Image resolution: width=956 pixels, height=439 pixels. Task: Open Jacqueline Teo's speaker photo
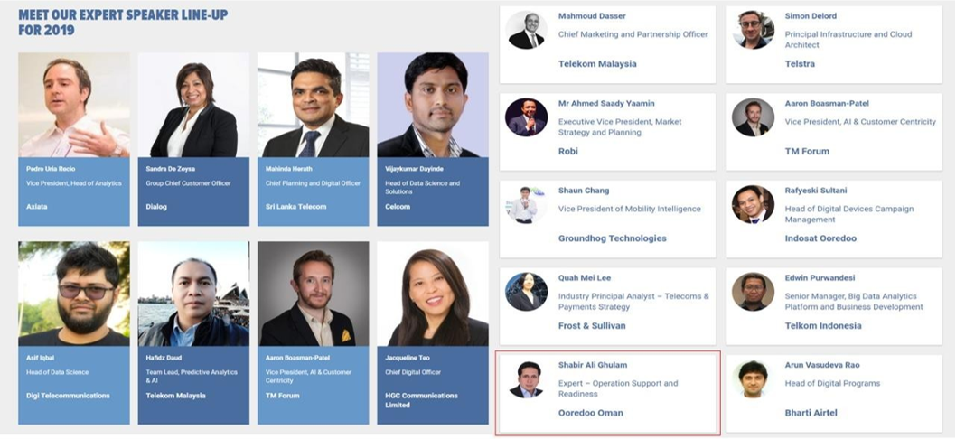point(433,294)
